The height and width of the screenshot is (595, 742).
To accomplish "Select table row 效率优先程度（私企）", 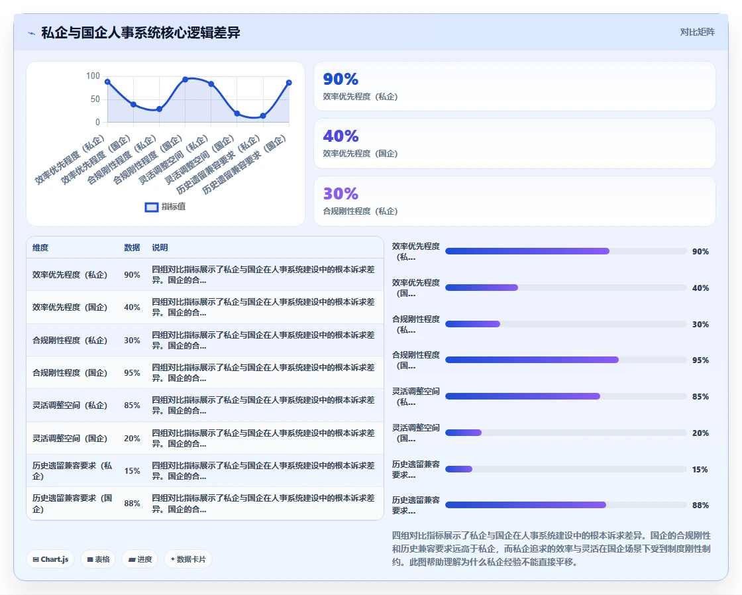I will click(205, 274).
